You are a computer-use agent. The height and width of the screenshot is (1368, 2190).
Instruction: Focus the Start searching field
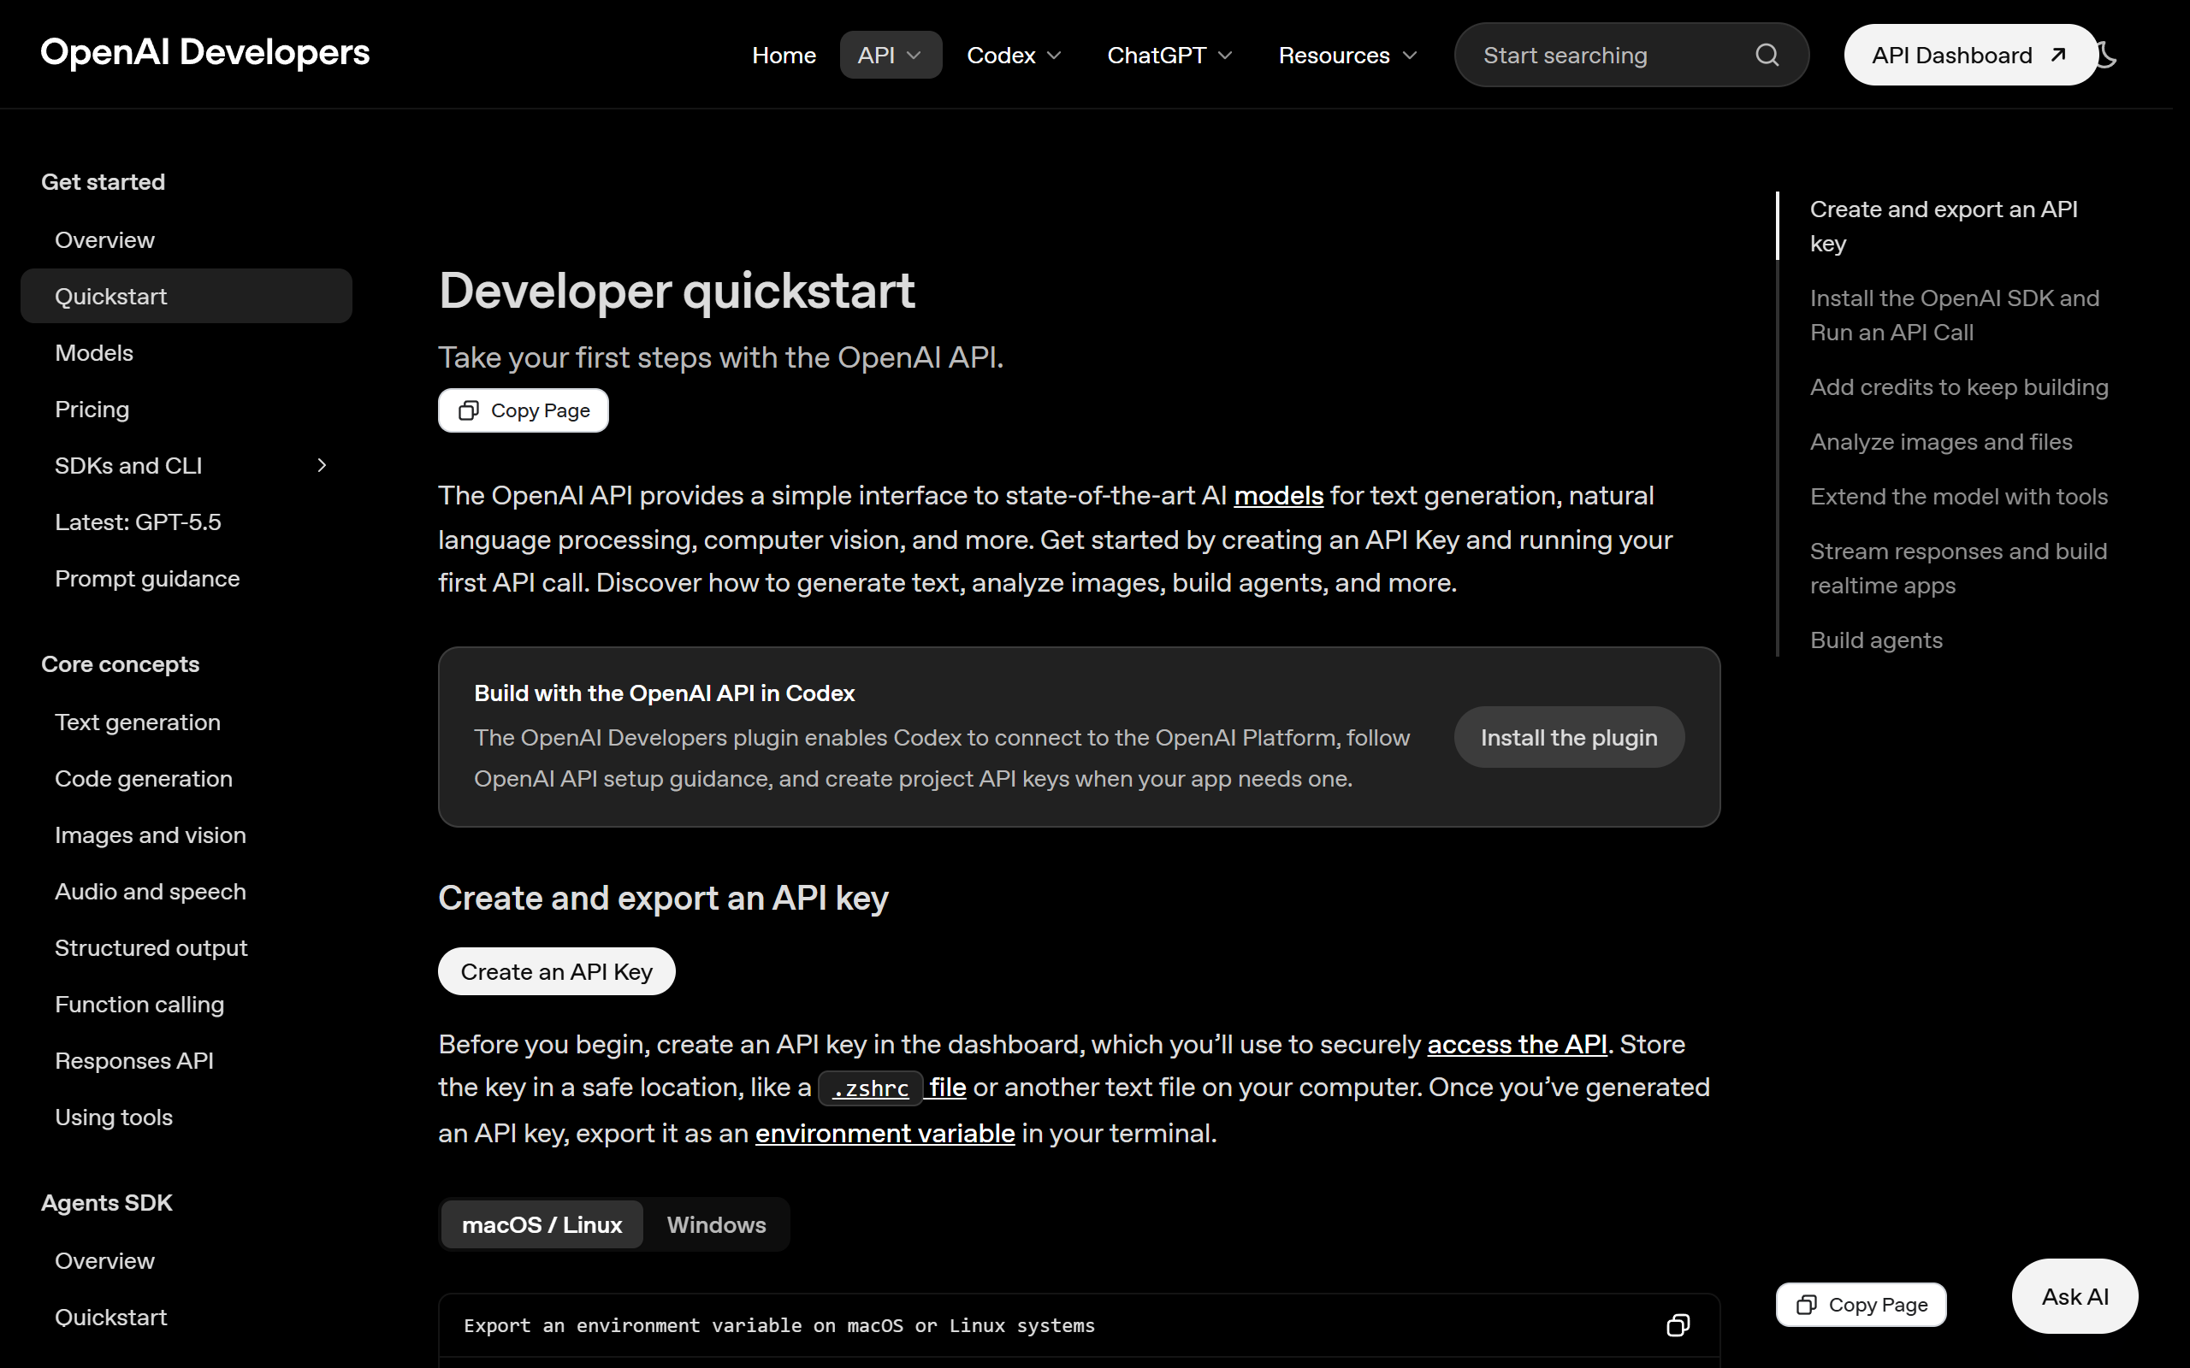pos(1631,56)
